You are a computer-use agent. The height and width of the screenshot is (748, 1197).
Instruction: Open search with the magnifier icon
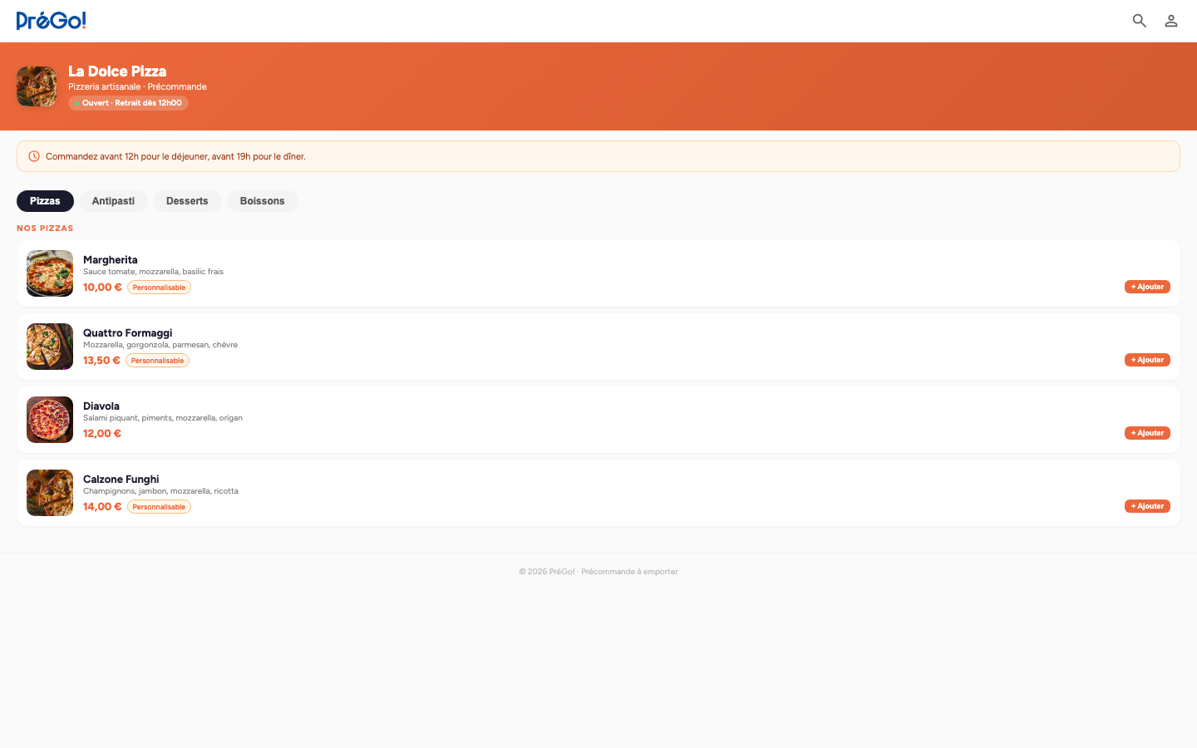point(1139,21)
